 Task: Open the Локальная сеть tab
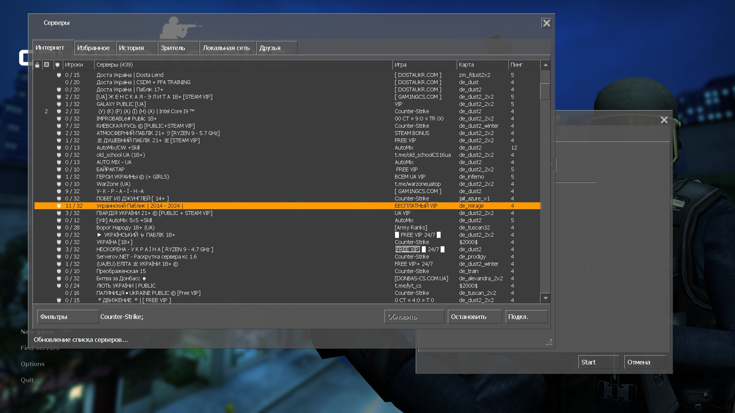[226, 48]
